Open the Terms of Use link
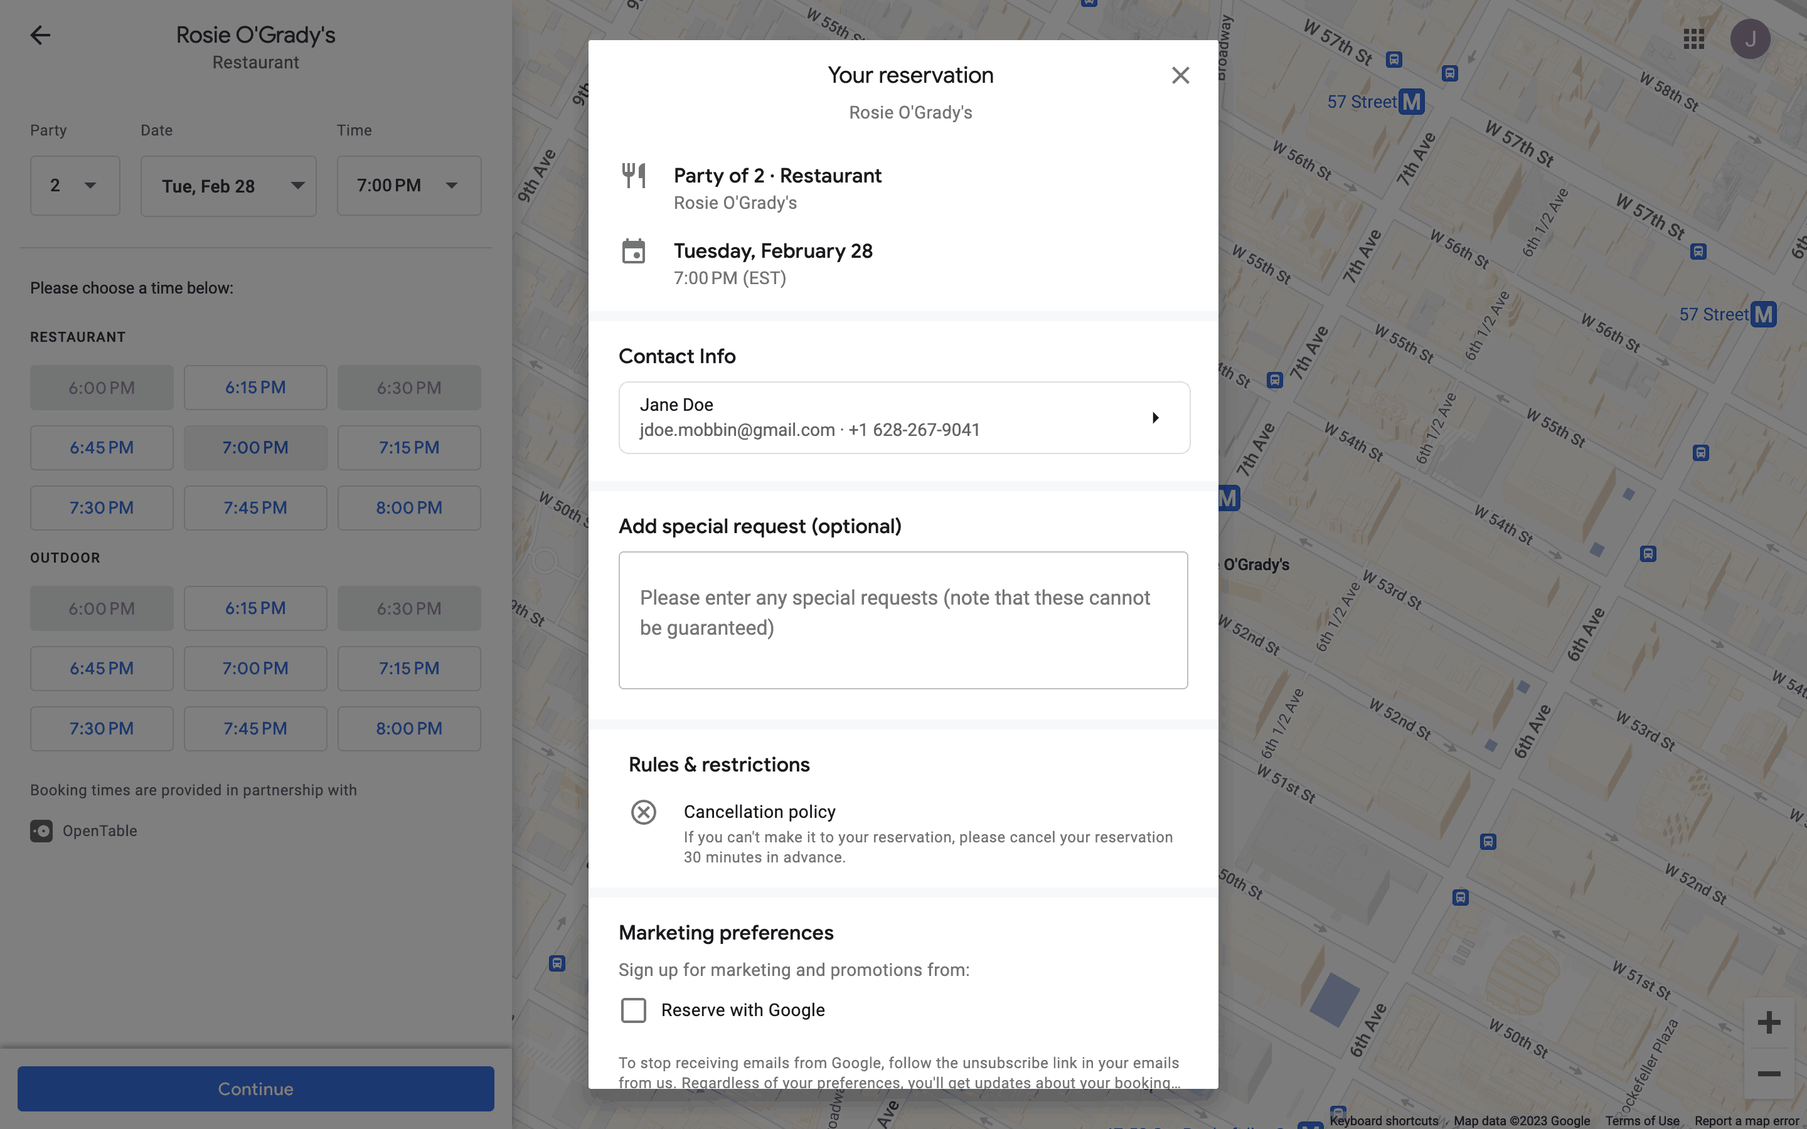1807x1129 pixels. [1641, 1121]
